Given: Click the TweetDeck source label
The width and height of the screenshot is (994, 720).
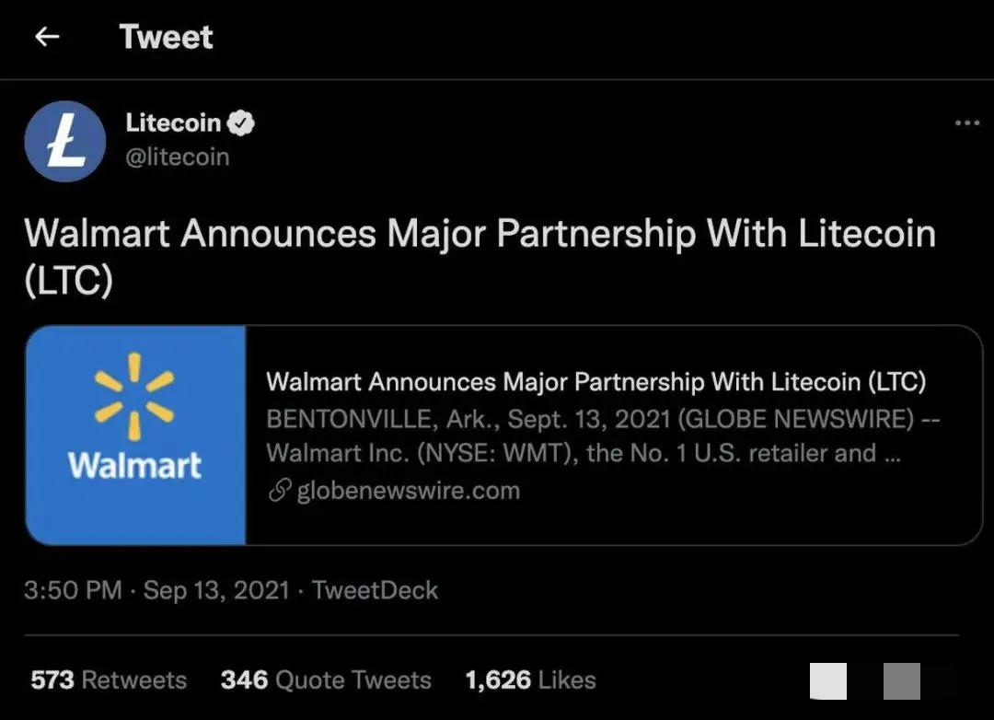Looking at the screenshot, I should (x=376, y=590).
